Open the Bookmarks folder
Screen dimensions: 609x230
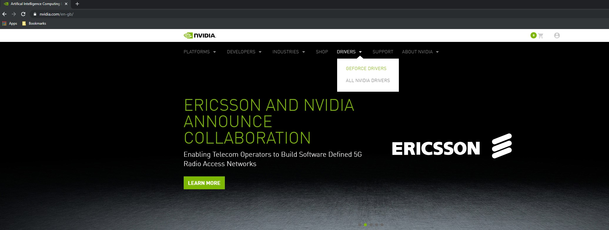[34, 23]
